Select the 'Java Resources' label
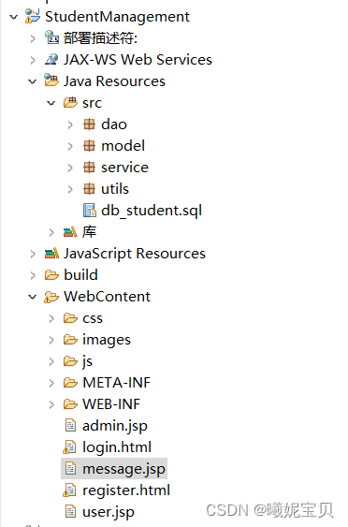Viewport: 348px width, 527px height. click(114, 81)
